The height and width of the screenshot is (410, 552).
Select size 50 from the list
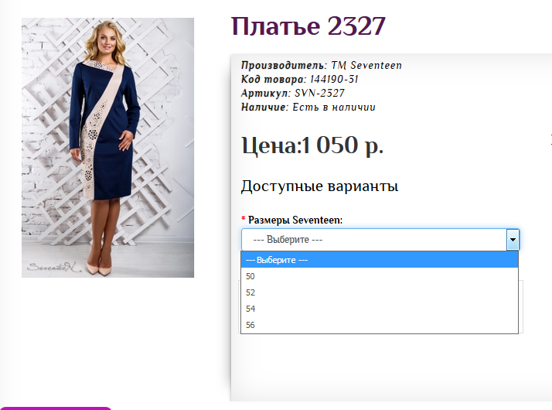coord(380,276)
